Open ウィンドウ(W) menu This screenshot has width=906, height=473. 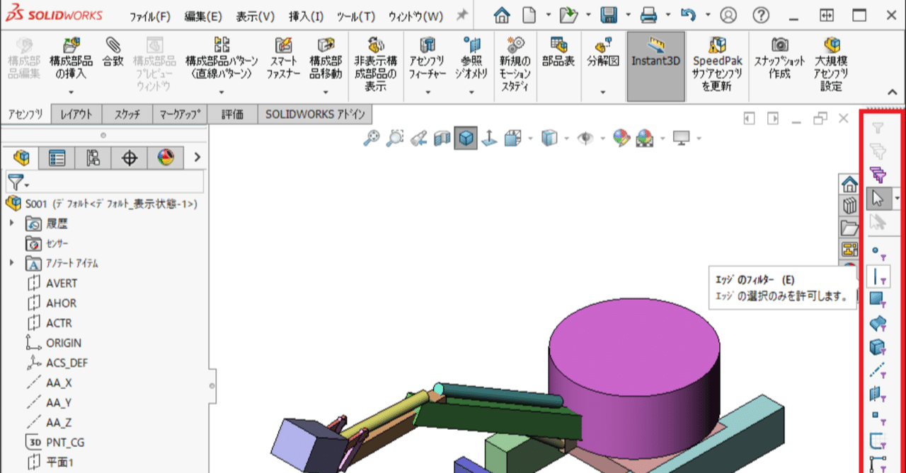(x=415, y=16)
